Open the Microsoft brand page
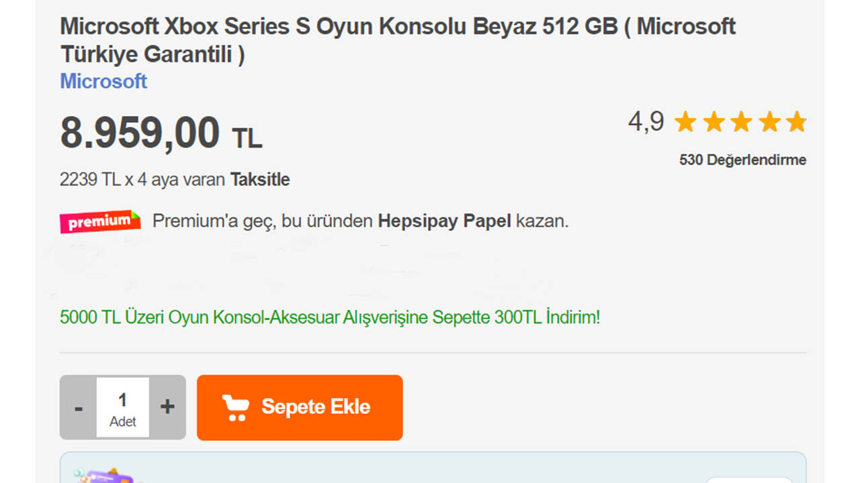 [x=103, y=81]
